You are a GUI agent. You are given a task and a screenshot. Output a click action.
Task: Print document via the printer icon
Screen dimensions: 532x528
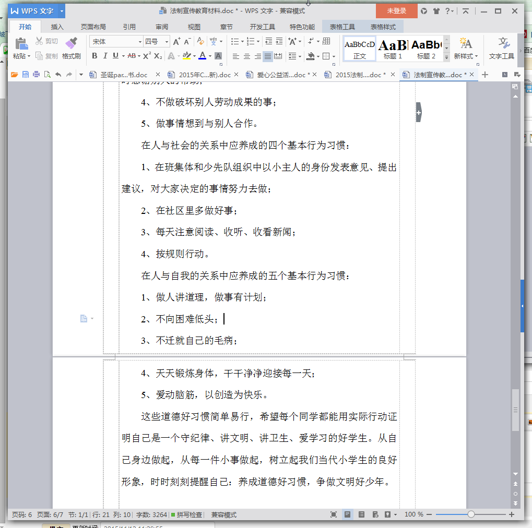point(37,75)
